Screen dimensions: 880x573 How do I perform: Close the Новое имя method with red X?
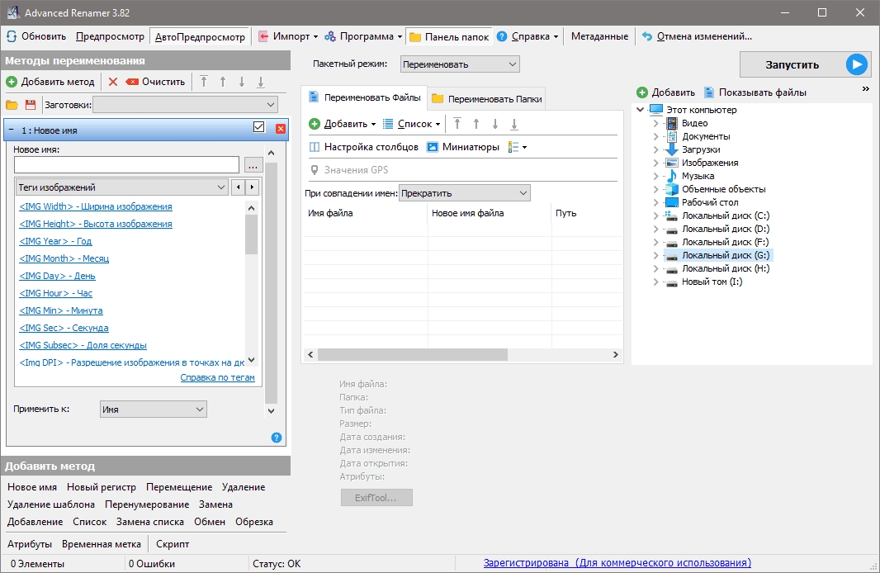281,129
